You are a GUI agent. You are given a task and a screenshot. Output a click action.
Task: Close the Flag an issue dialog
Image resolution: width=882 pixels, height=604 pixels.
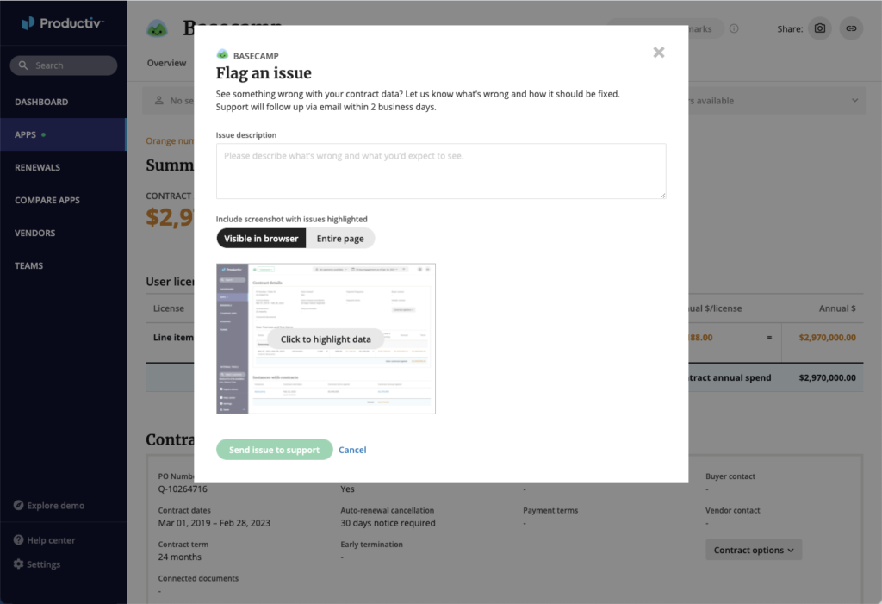659,53
